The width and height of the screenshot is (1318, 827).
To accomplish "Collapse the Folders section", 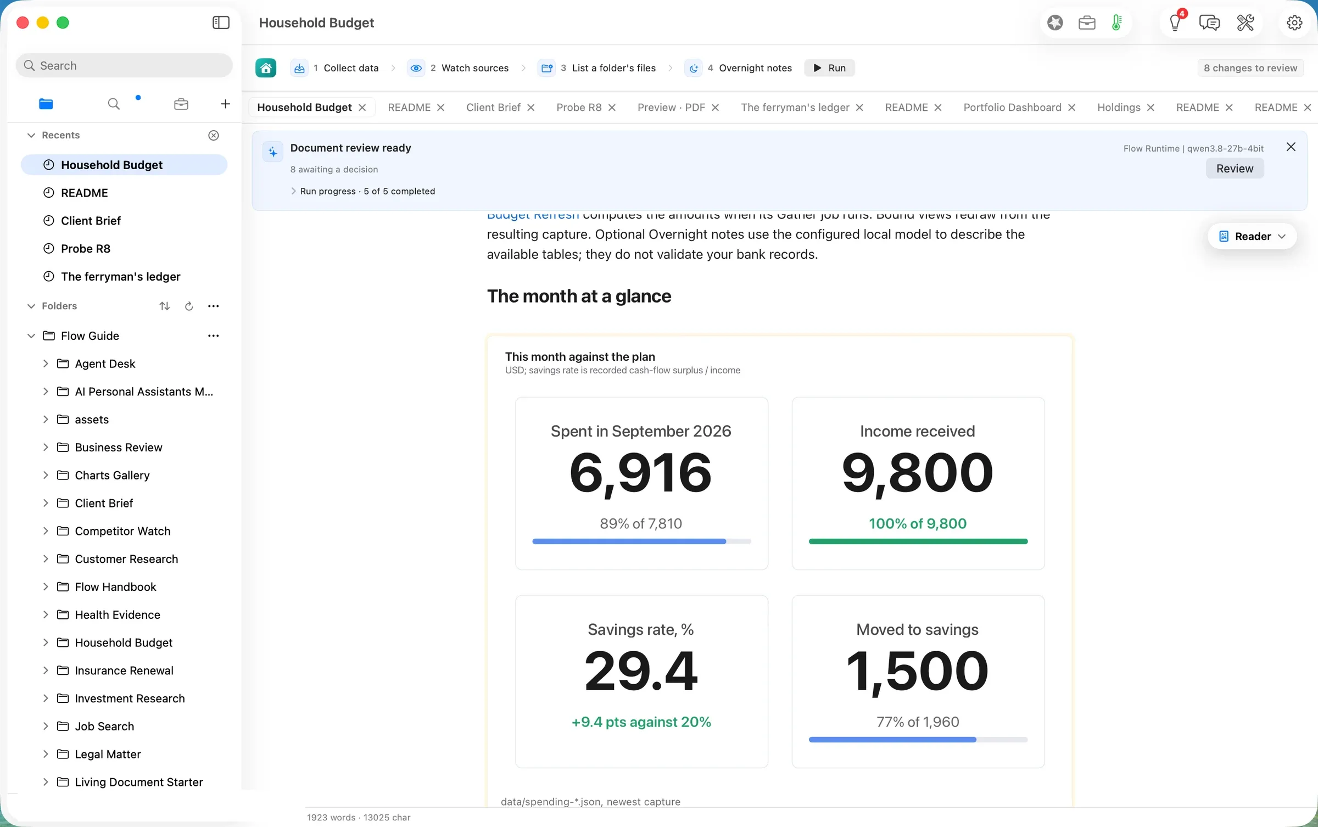I will (31, 306).
